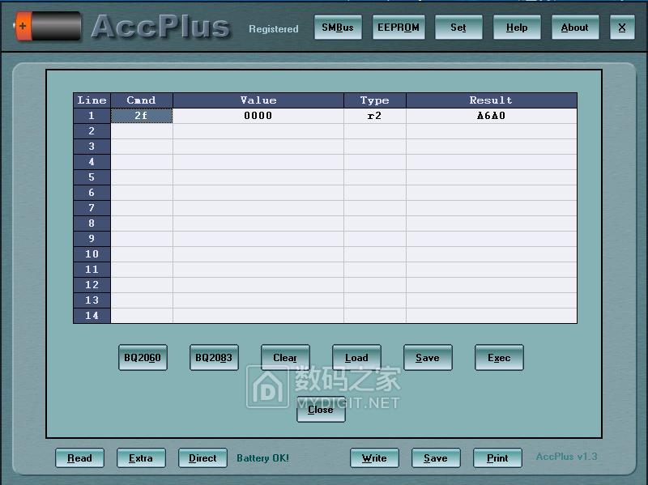
Task: Close the command panel
Action: point(321,410)
